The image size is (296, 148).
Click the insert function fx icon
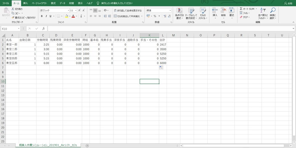tap(43, 29)
